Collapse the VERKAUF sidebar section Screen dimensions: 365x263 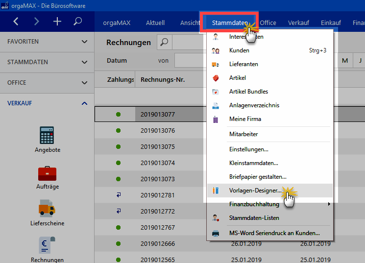click(x=47, y=103)
